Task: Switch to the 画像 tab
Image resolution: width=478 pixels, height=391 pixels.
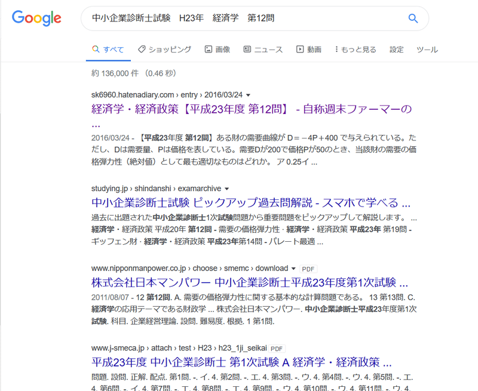Action: pos(217,50)
